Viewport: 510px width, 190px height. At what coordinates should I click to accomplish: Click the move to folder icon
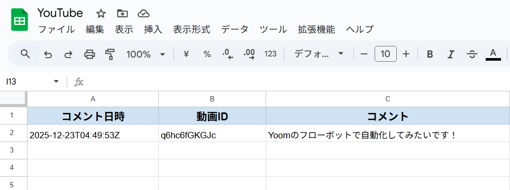point(122,14)
